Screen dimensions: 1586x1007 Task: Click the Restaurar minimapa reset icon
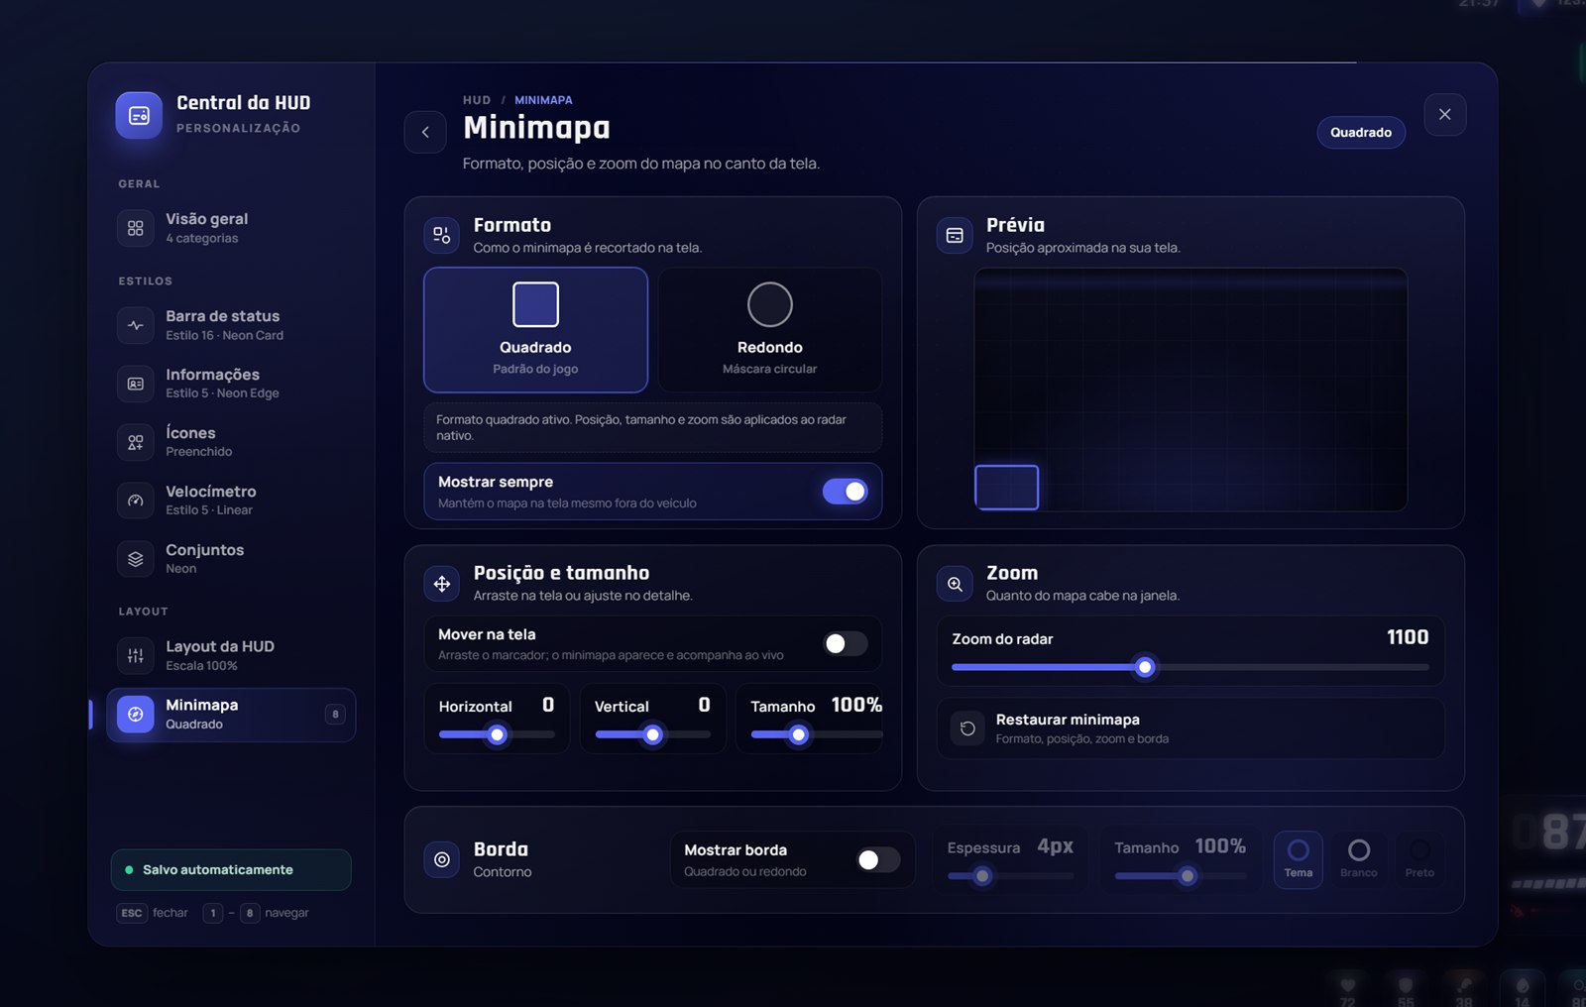click(967, 728)
